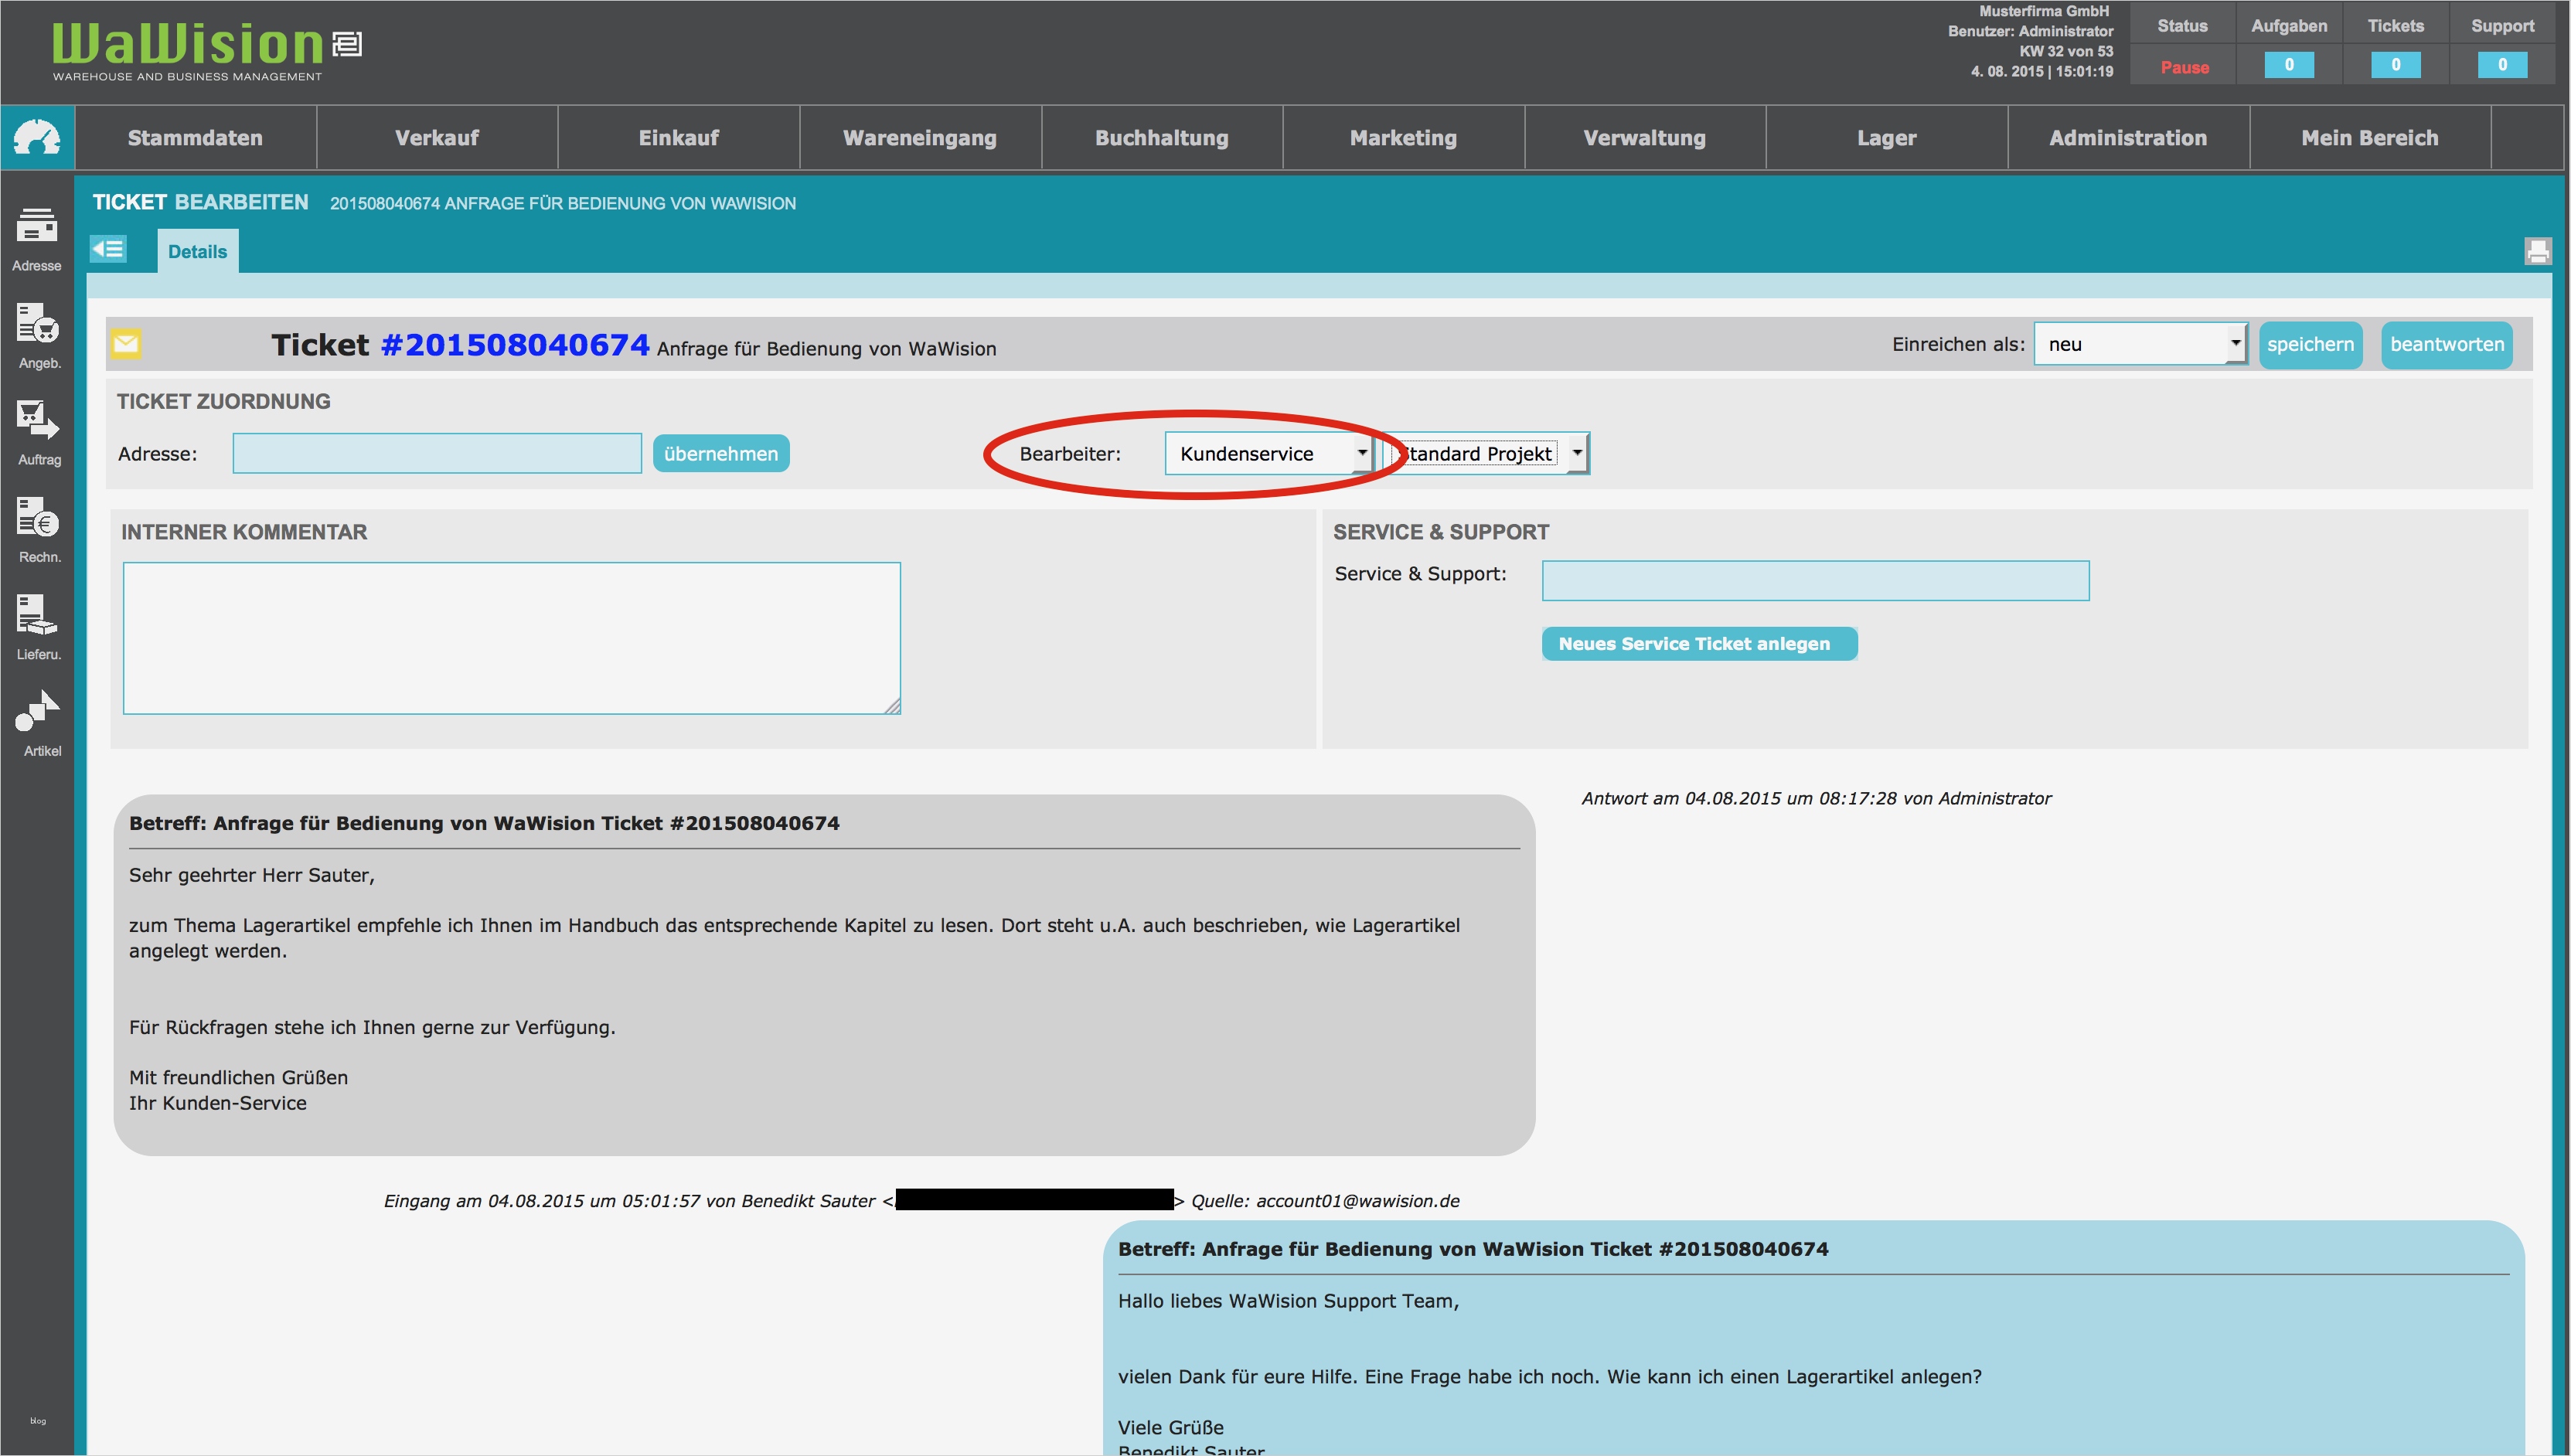Open the WaWision home icon above the sidebar
Image resolution: width=2571 pixels, height=1456 pixels.
(37, 137)
